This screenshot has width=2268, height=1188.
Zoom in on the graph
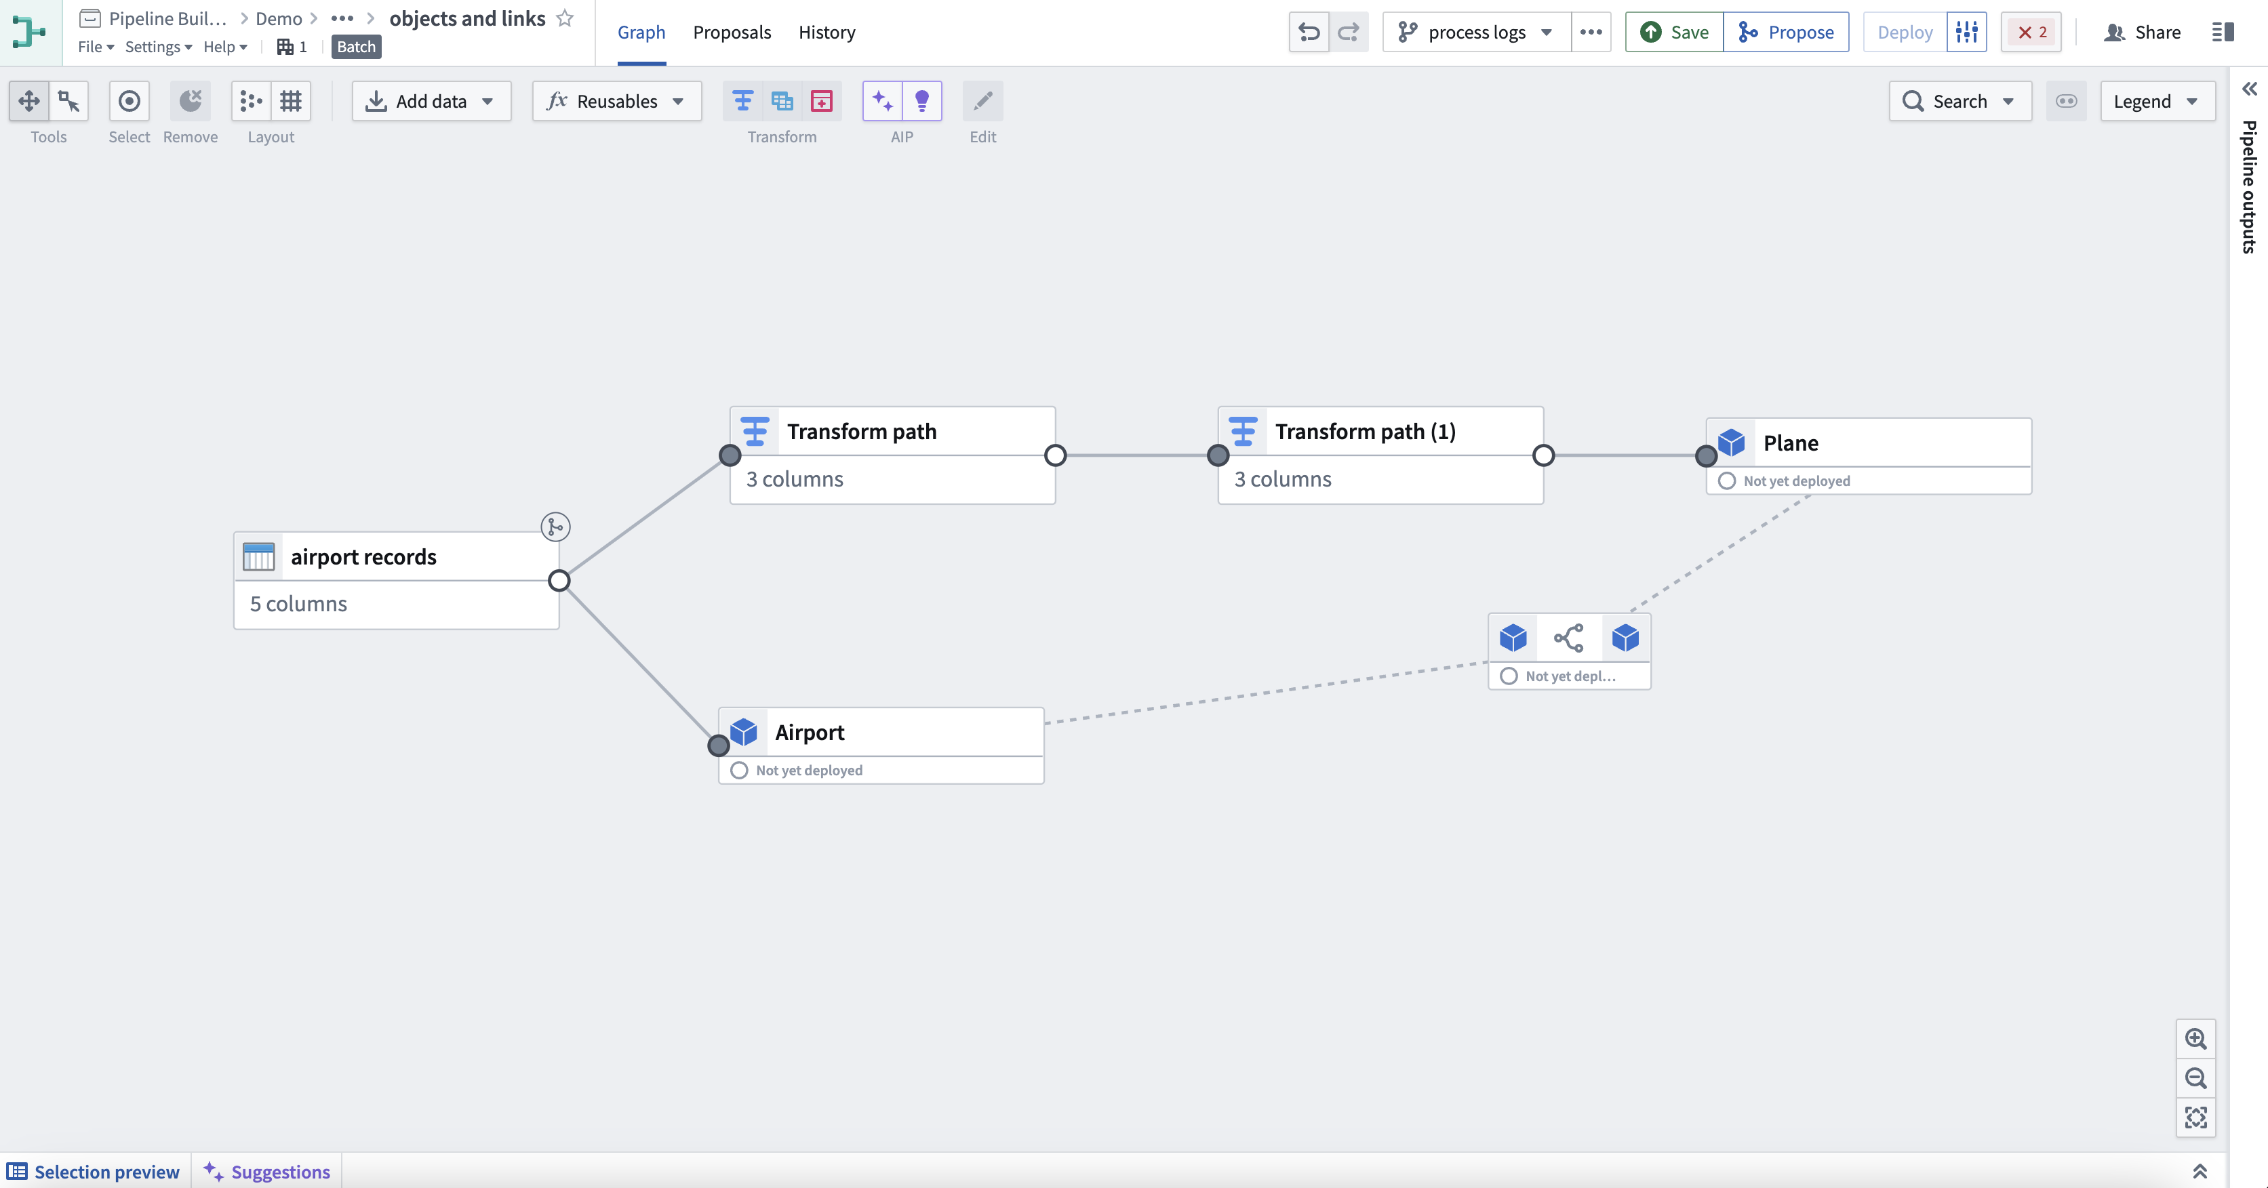coord(2196,1040)
